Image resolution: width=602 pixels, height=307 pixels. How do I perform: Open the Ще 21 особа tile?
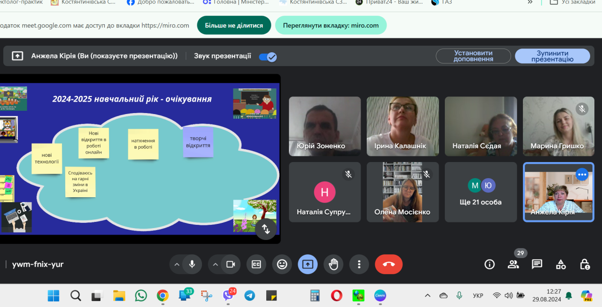[x=481, y=192]
